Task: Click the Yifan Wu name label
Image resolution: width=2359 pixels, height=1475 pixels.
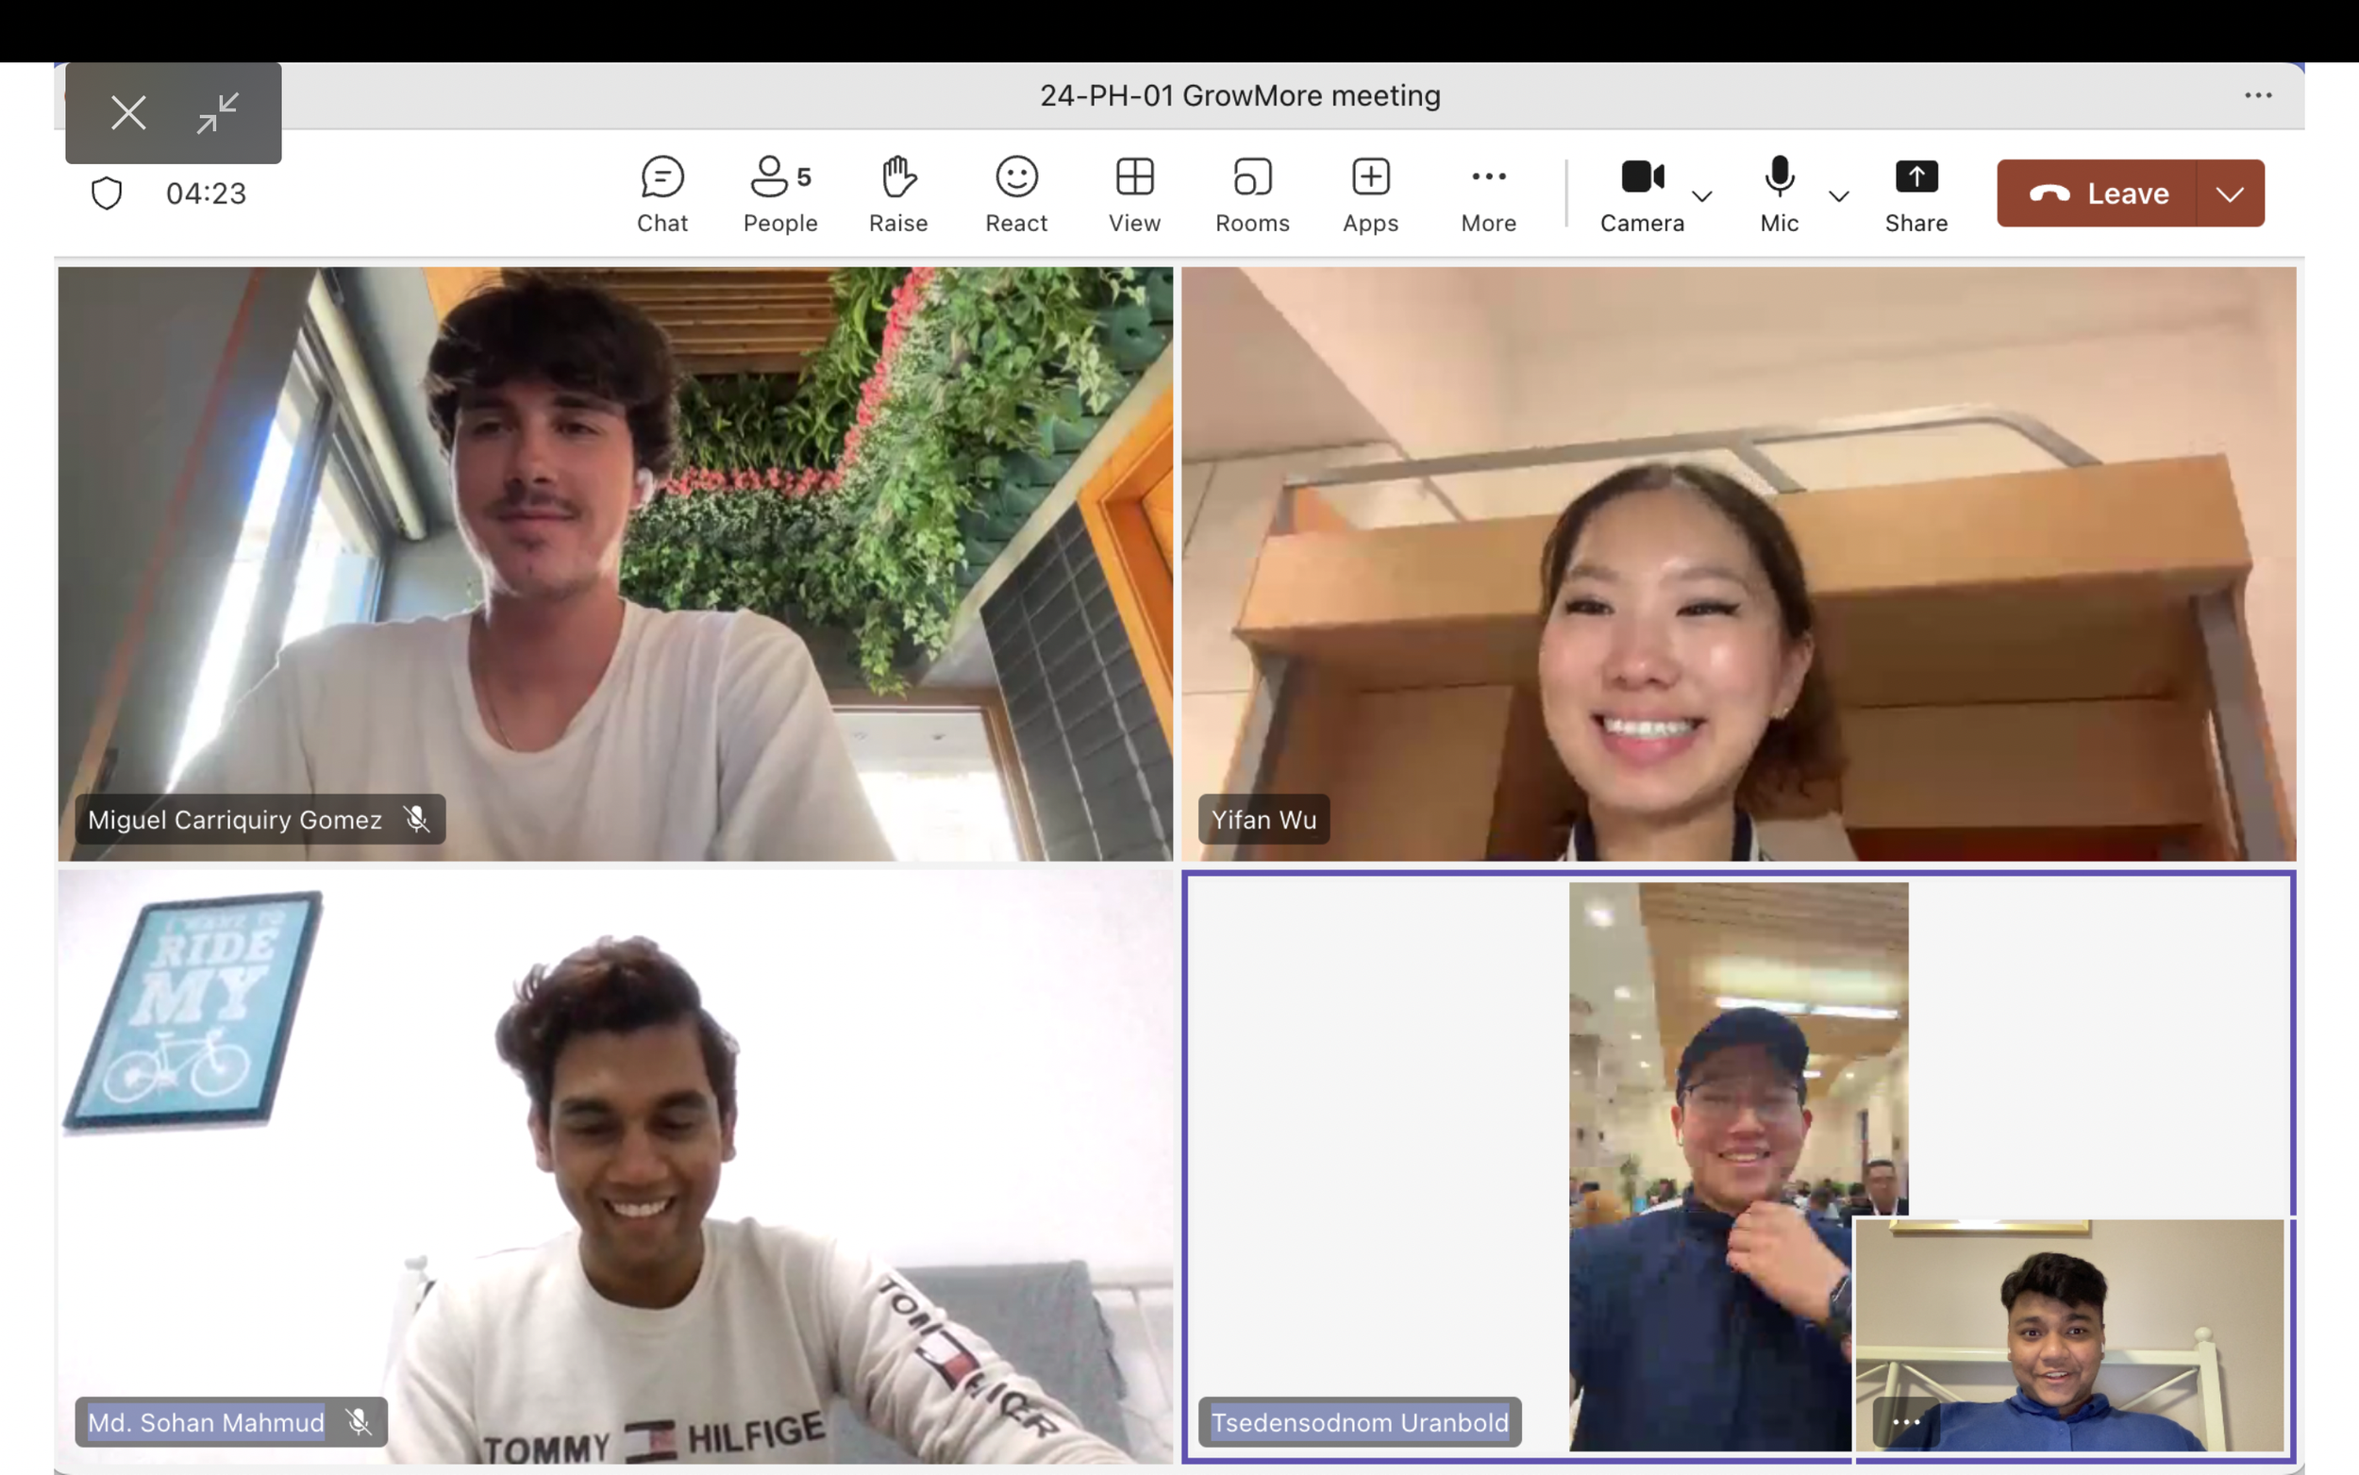Action: pos(1263,819)
